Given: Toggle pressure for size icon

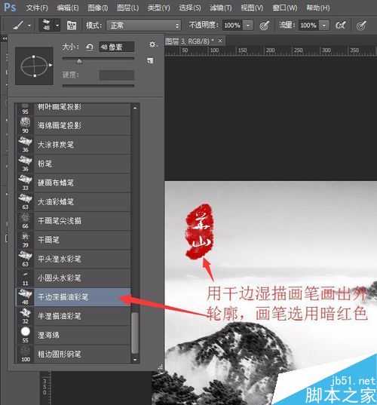Looking at the screenshot, I should click(361, 26).
